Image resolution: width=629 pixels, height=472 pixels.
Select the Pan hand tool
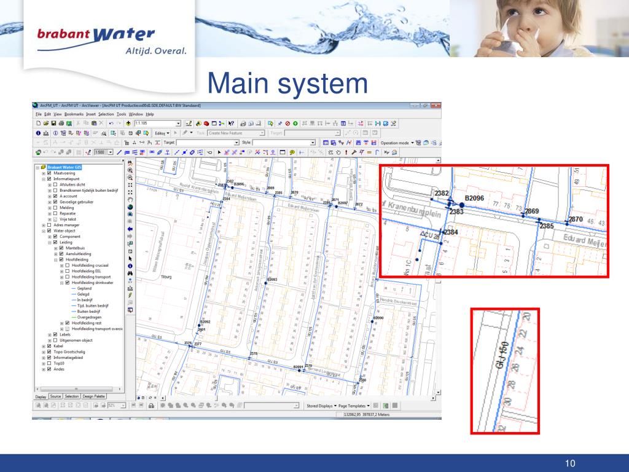point(130,200)
